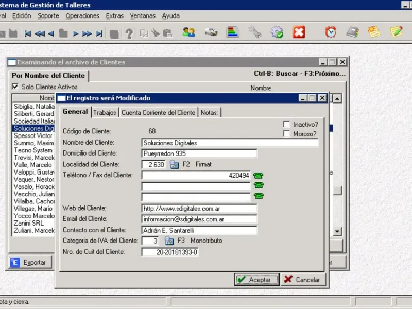Click the Domicilio del Cliente field
Viewport: 412px width, 309px height.
199,153
